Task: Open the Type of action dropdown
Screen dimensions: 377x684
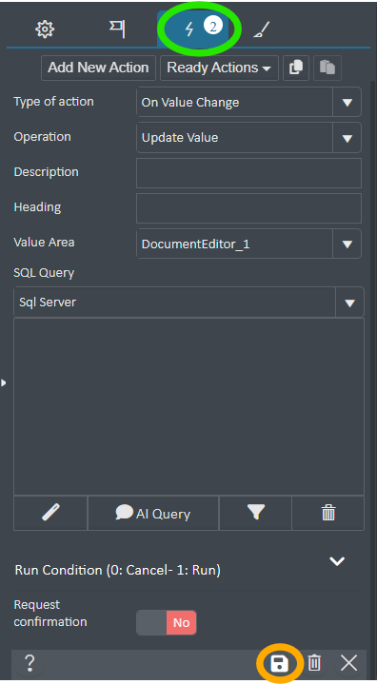Action: 248,102
